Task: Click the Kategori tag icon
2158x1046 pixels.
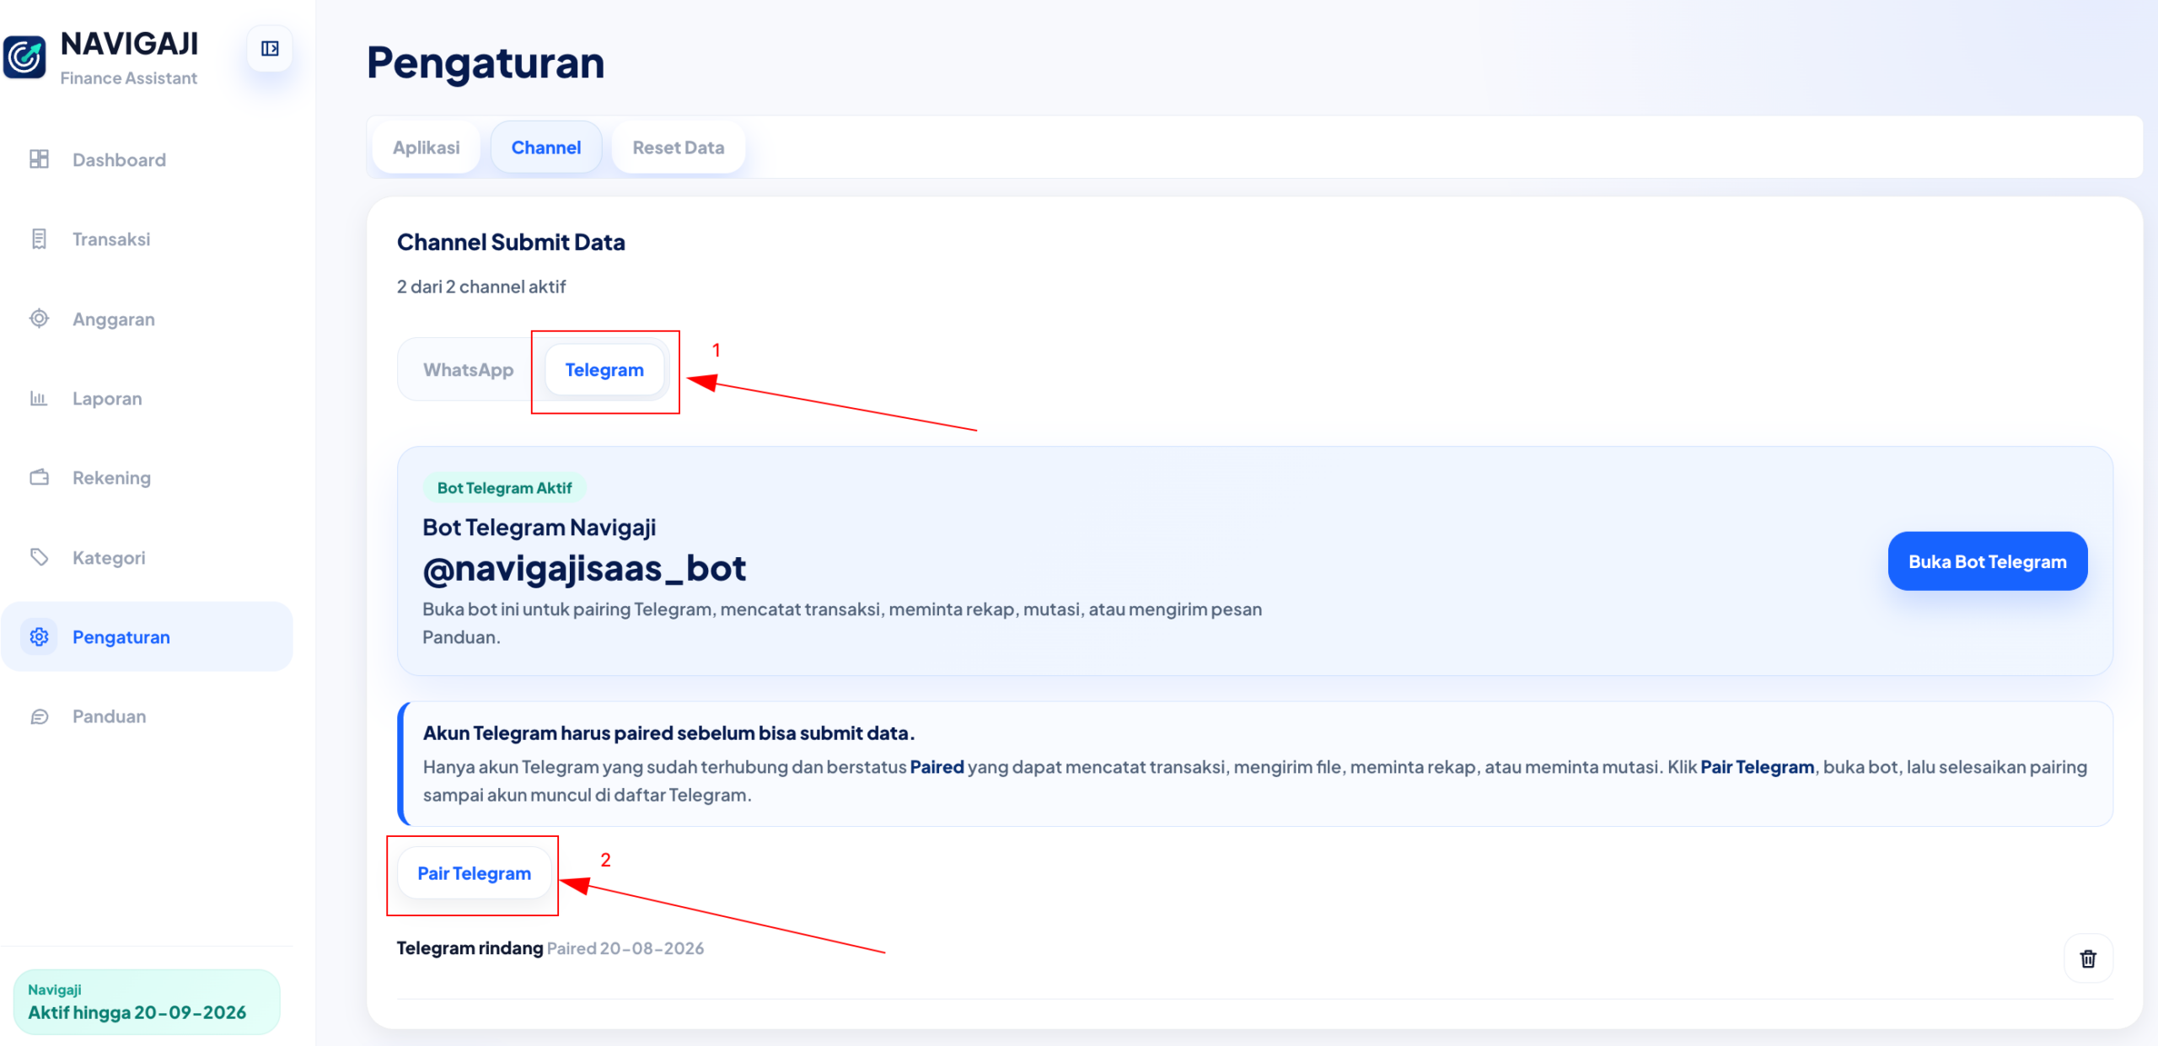Action: (x=39, y=557)
